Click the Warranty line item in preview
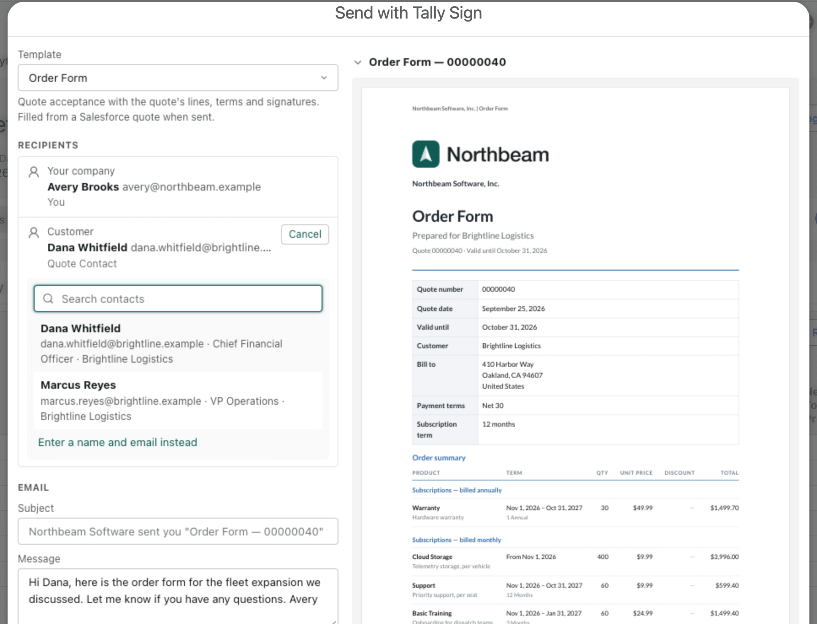Viewport: 817px width, 624px height. [575, 512]
